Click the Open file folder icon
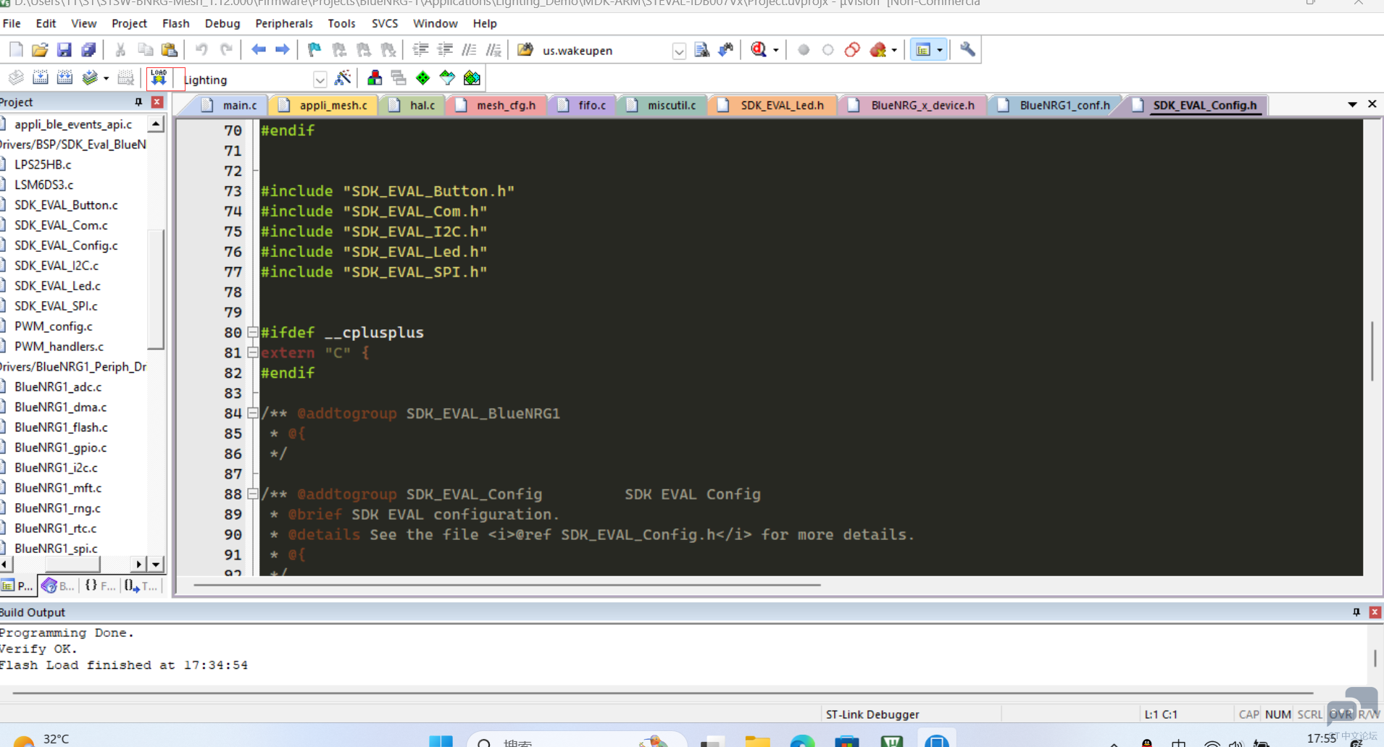The width and height of the screenshot is (1384, 747). tap(40, 50)
